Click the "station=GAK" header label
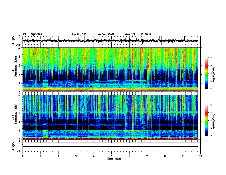The image size is (226, 175). 106,34
